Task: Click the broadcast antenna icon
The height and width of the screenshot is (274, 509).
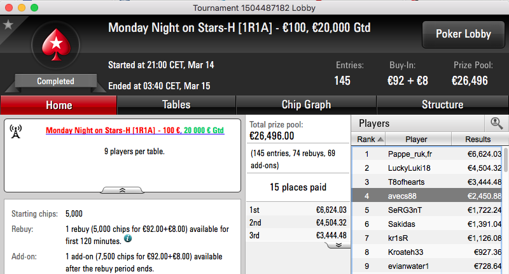Action: (15, 132)
